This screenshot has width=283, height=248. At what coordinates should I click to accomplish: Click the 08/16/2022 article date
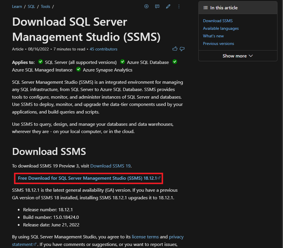point(39,49)
